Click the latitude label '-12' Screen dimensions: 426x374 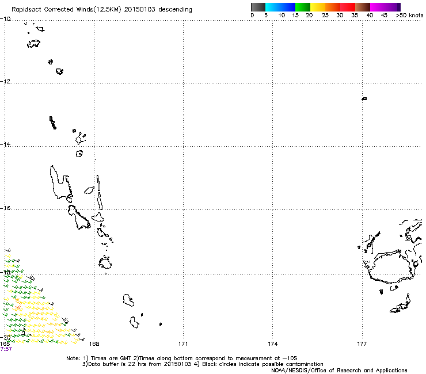(5, 82)
